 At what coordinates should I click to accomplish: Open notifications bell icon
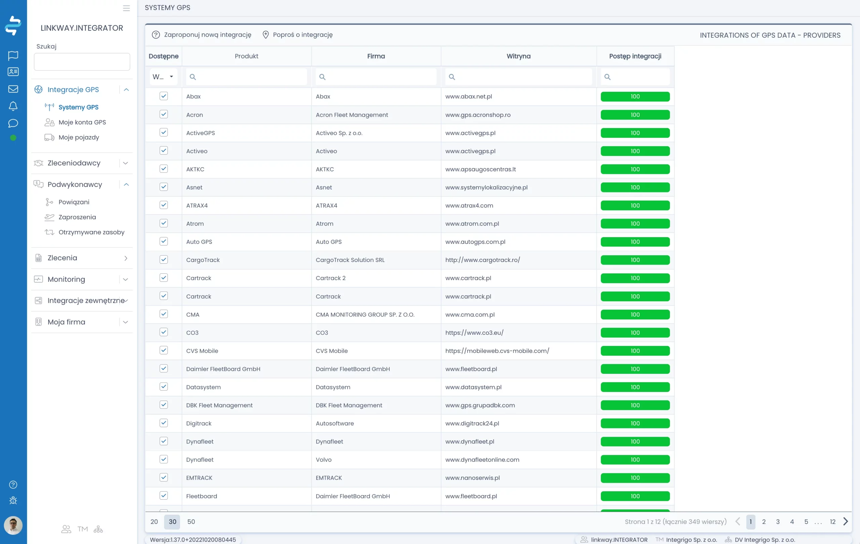(13, 106)
